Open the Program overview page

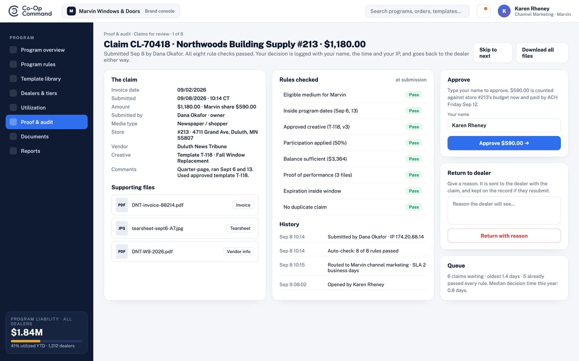pyautogui.click(x=47, y=50)
